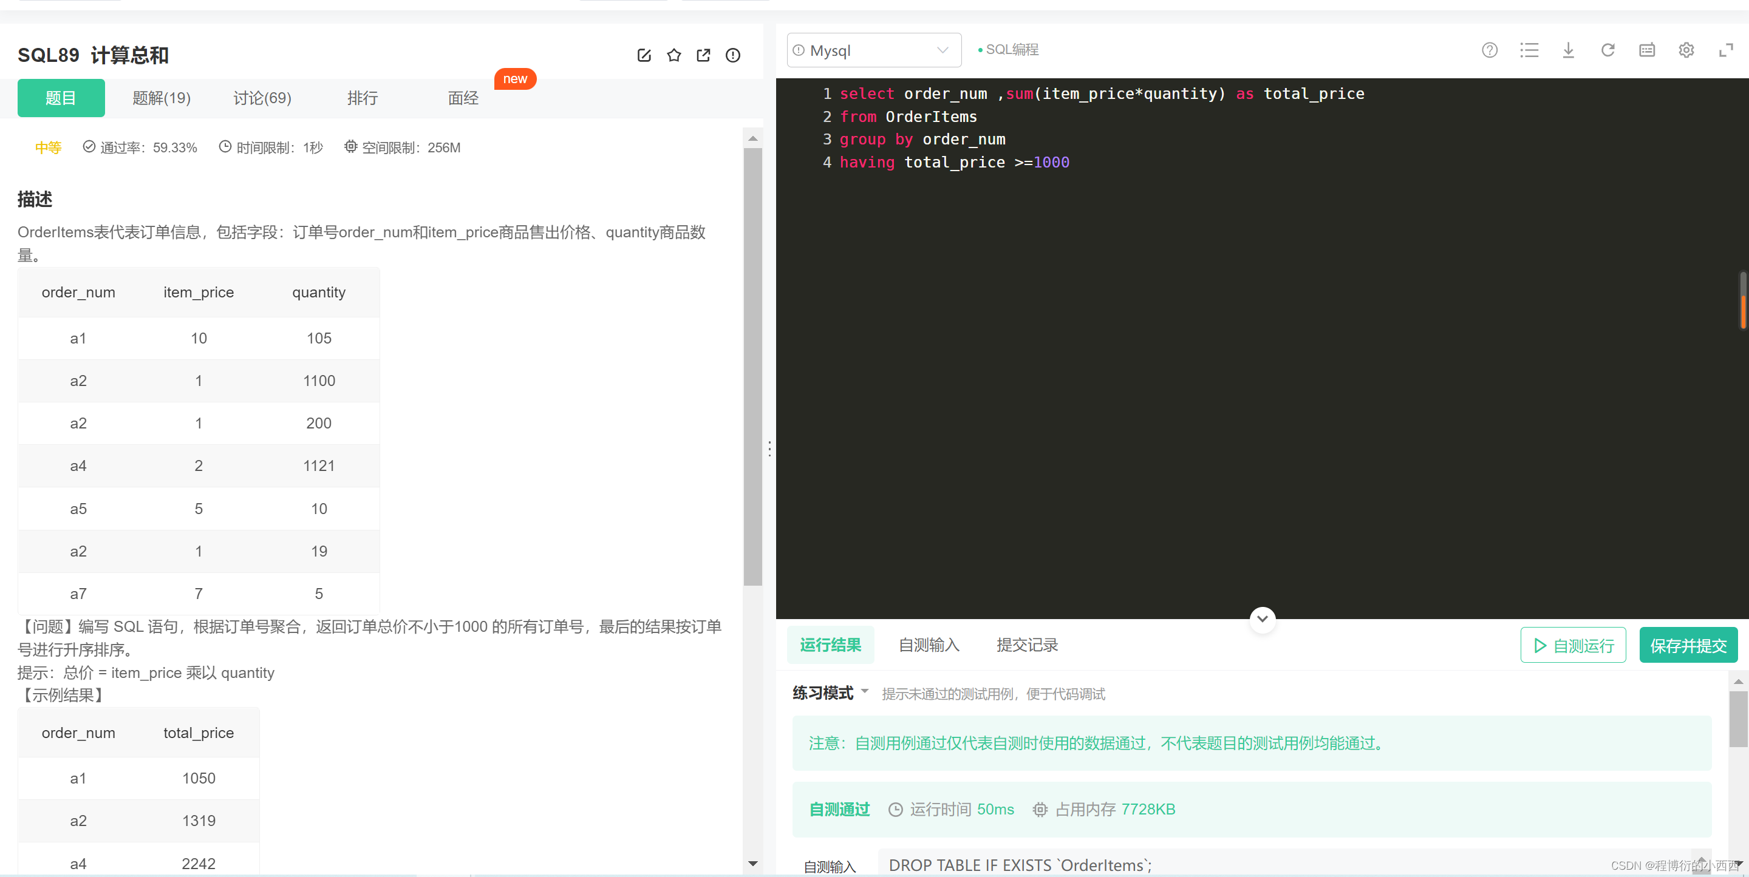
Task: Click the a7 row order number
Action: [78, 594]
